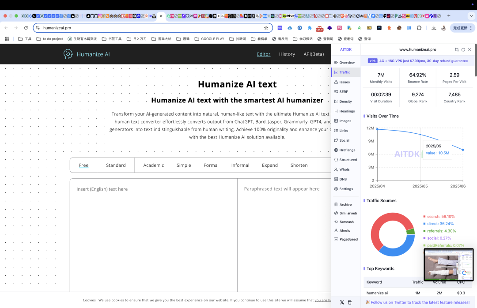Switch to the Editor nav link
The height and width of the screenshot is (308, 477).
(x=263, y=54)
